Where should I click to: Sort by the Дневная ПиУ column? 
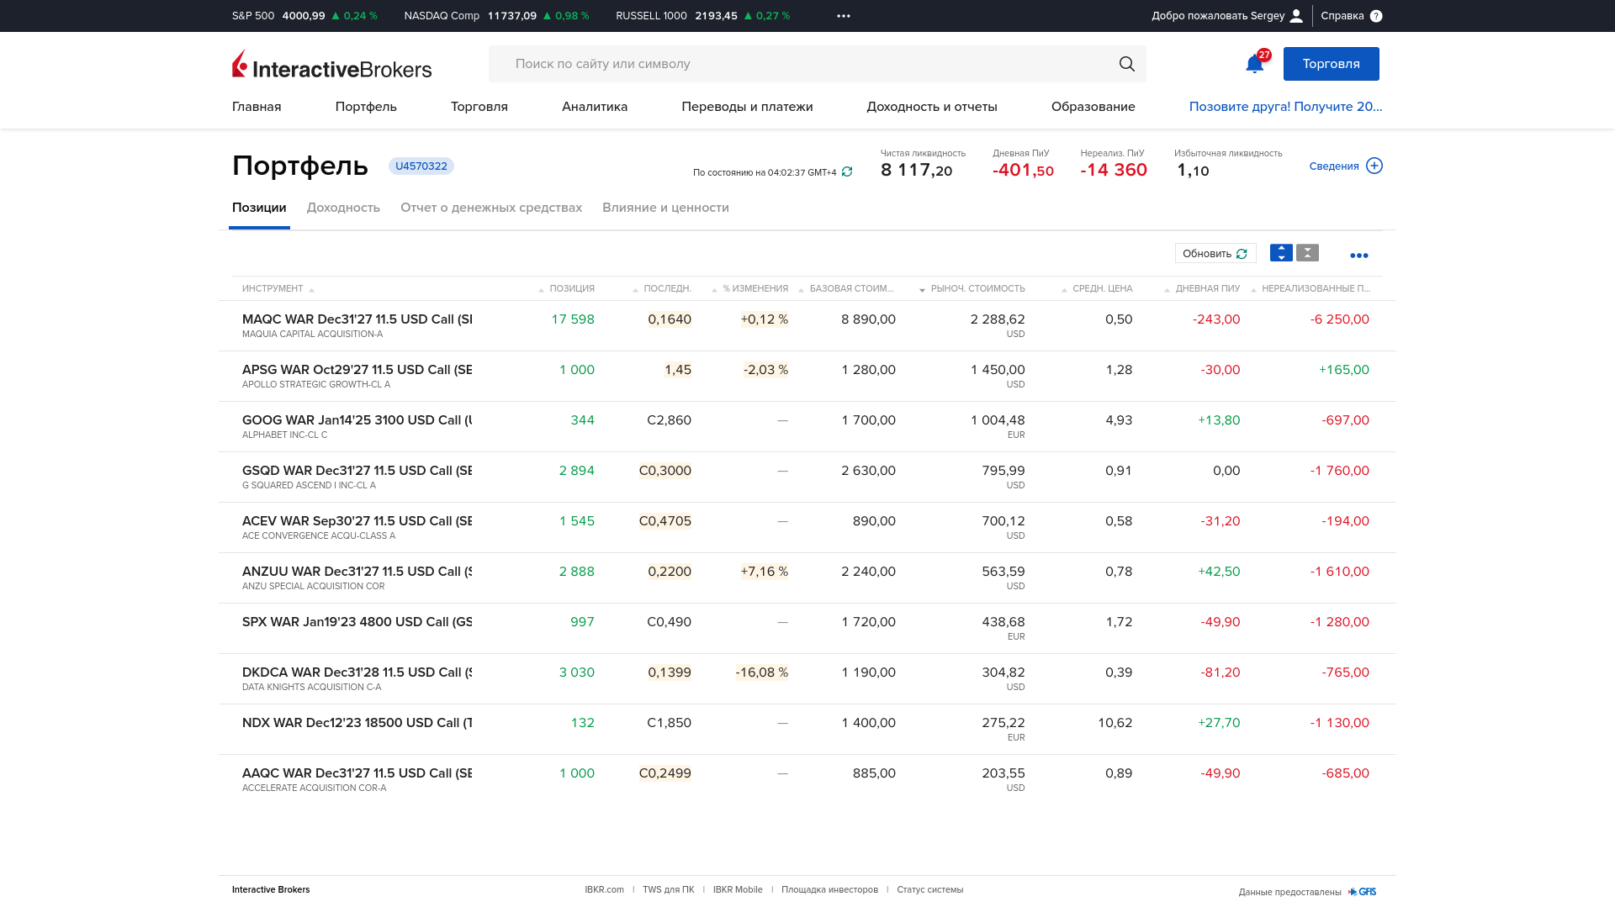click(1202, 288)
